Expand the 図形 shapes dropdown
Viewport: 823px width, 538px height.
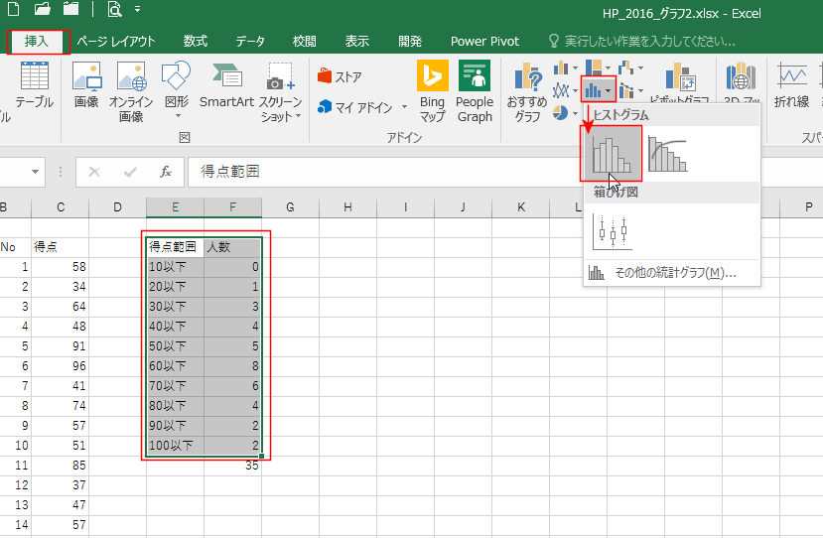177,86
